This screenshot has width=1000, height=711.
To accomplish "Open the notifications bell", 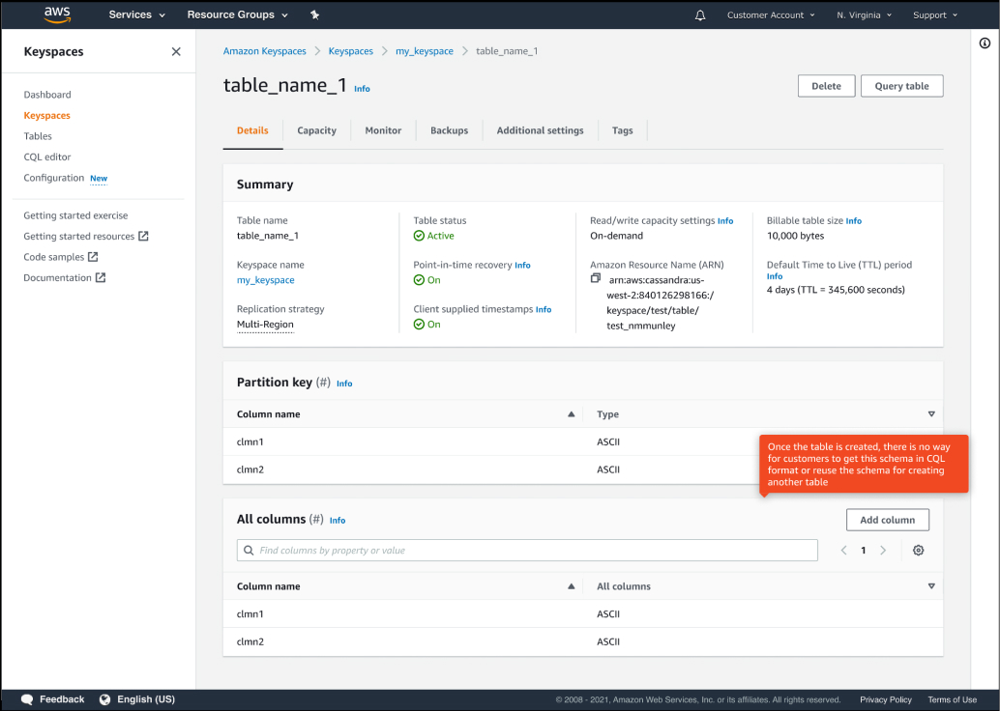I will click(700, 14).
